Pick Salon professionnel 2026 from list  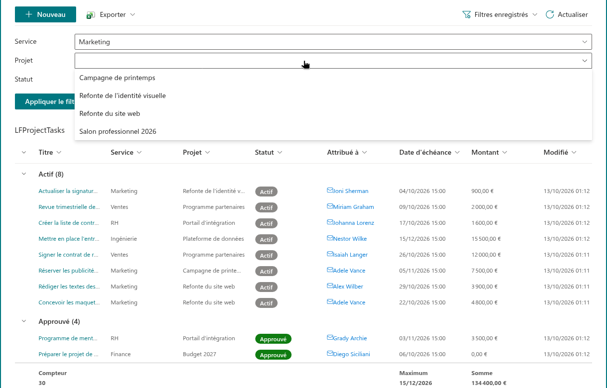pyautogui.click(x=333, y=131)
